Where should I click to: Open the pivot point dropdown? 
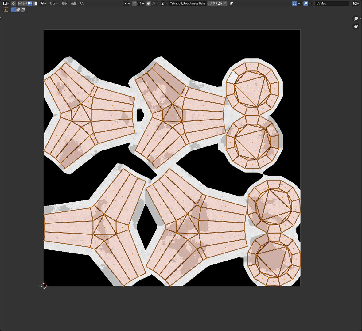pos(127,3)
